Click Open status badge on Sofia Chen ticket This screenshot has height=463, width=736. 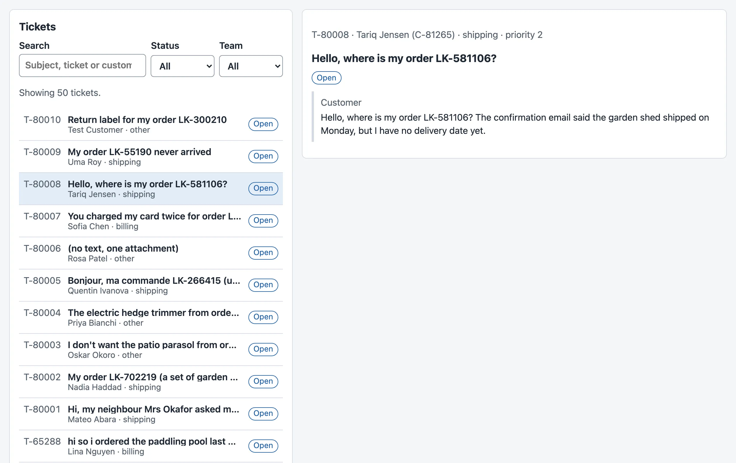click(263, 221)
